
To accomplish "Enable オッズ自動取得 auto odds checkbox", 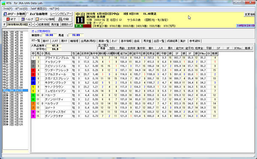I will pos(27,14).
